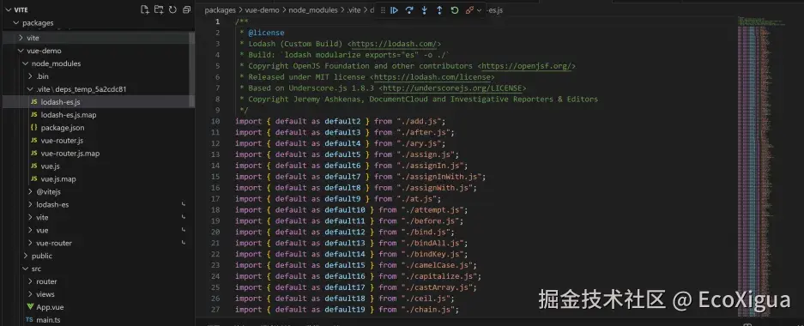Click the Explorer vertical scrollbar
Viewport: 804px width, 326px height.
point(192,69)
